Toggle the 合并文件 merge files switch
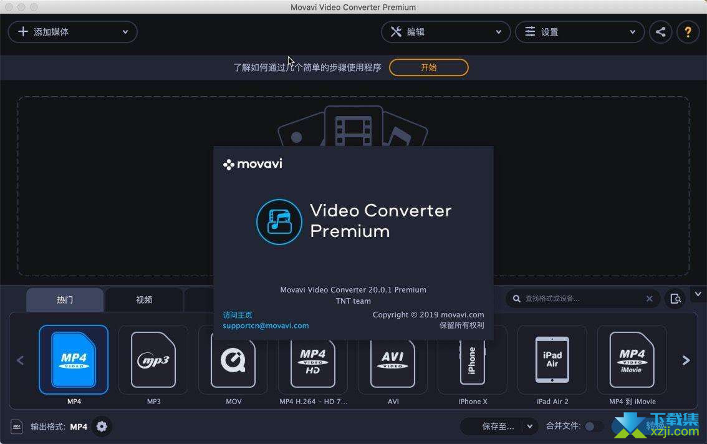 [594, 427]
